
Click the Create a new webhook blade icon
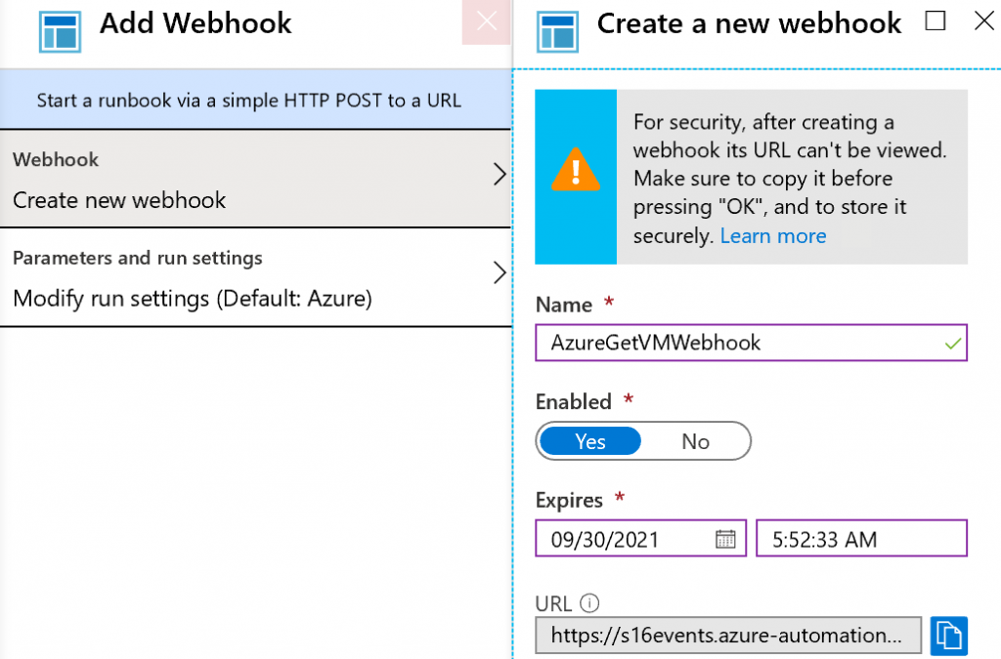coord(557,30)
